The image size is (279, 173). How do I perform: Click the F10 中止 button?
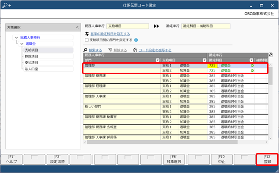tap(222, 159)
